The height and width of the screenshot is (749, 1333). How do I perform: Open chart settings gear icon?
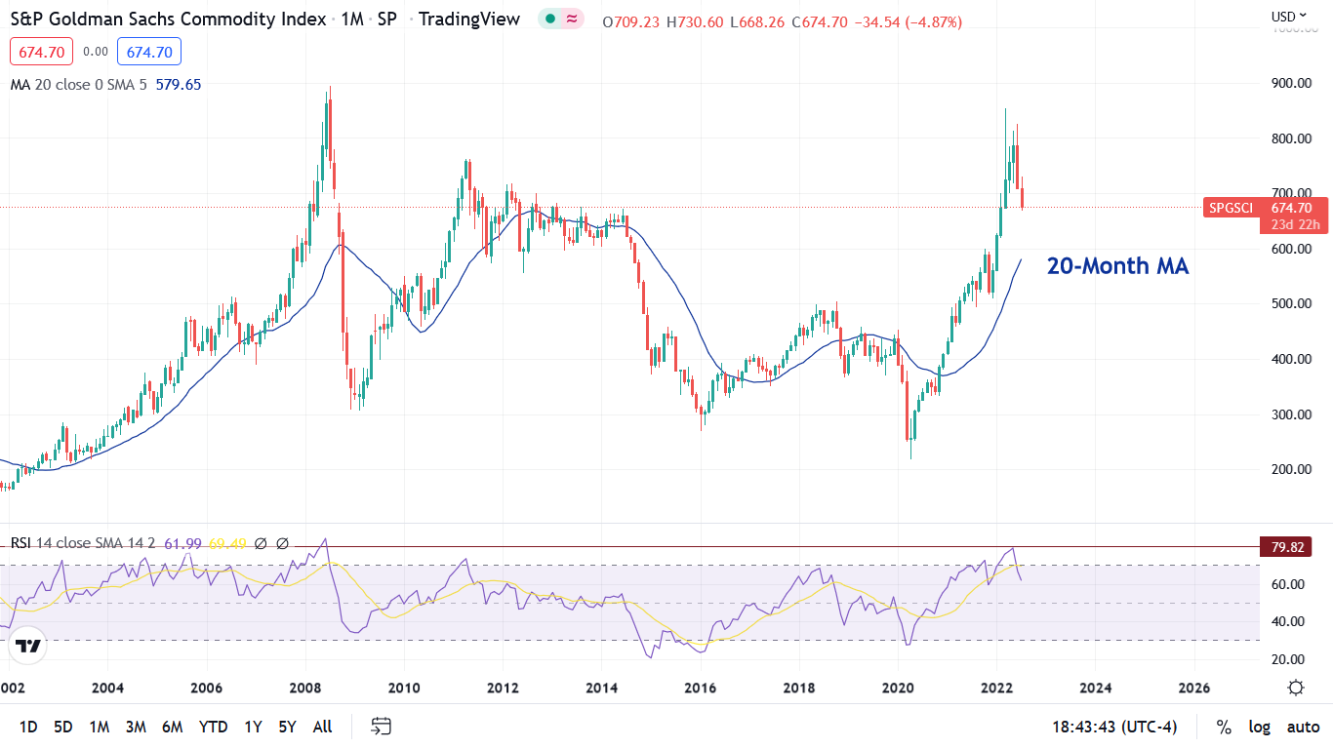click(x=1296, y=688)
